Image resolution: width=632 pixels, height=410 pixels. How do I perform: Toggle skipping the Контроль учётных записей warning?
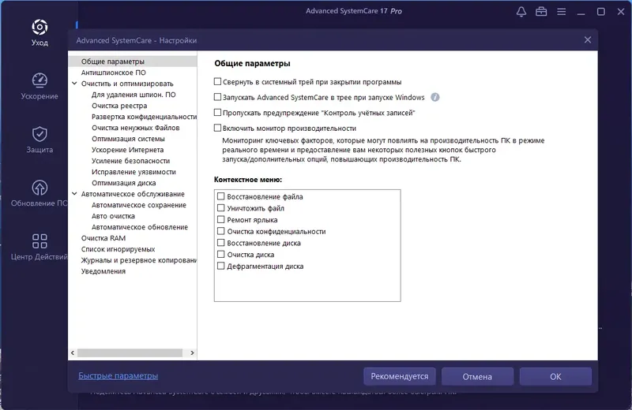click(x=217, y=113)
